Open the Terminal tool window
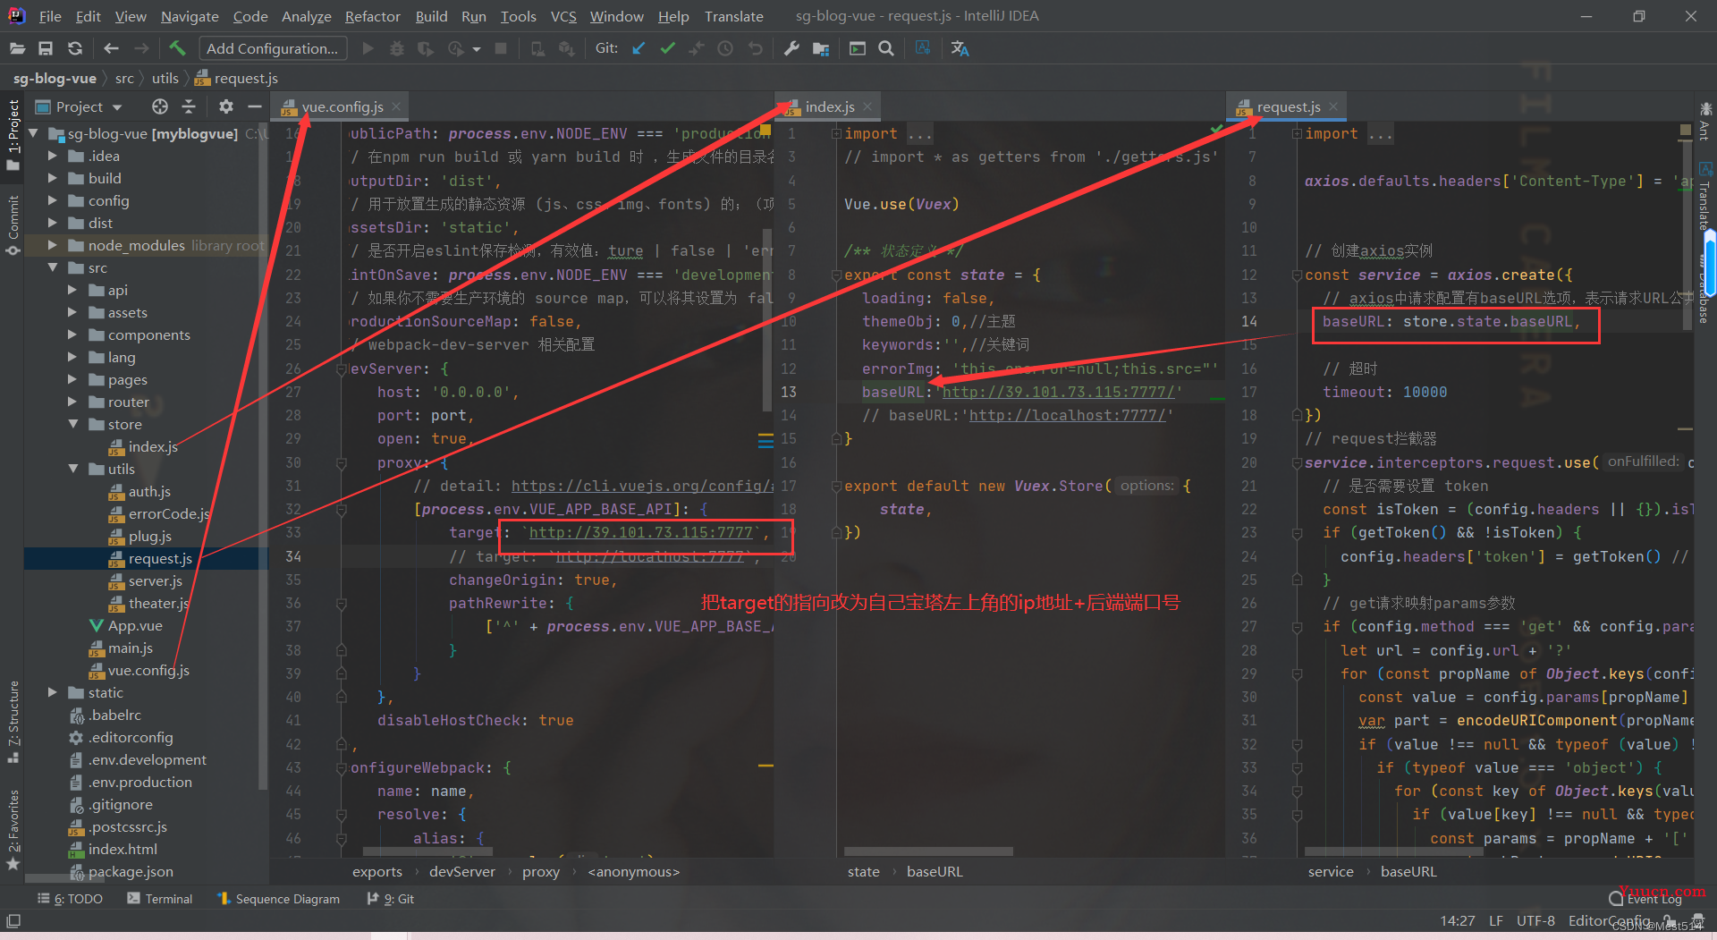Screen dimensions: 1717x940 pyautogui.click(x=160, y=899)
